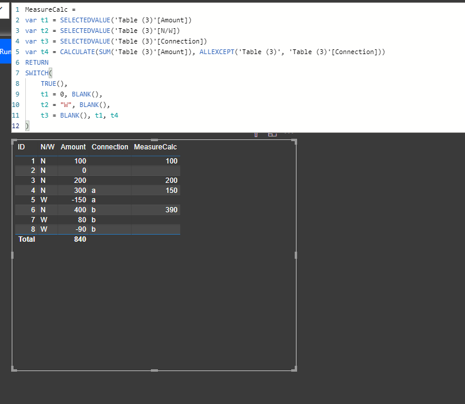This screenshot has height=404, width=465.
Task: Select the top-left corner resize handle of the visual
Action: 13,141
